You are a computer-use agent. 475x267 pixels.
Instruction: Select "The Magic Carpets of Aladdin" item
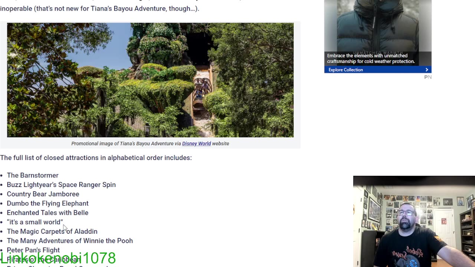pyautogui.click(x=52, y=231)
